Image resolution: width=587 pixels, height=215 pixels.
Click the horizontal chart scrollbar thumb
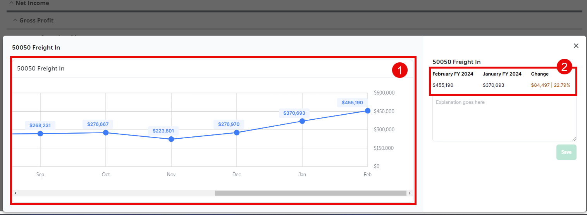310,193
